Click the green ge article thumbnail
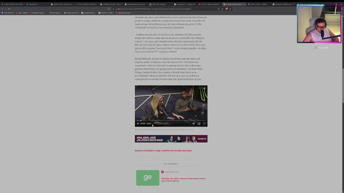This screenshot has height=193, width=344. (x=148, y=178)
